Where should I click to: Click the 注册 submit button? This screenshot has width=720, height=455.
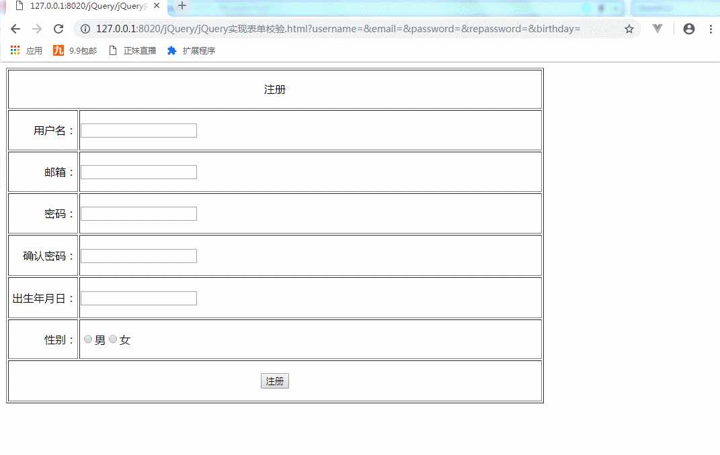274,381
